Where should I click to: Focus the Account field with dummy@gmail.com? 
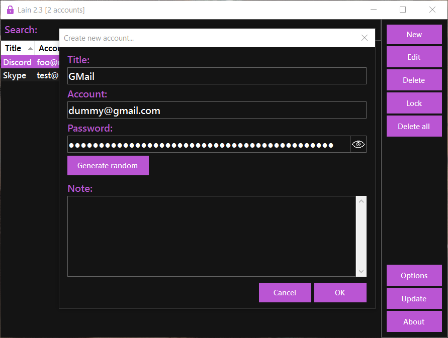coord(217,110)
